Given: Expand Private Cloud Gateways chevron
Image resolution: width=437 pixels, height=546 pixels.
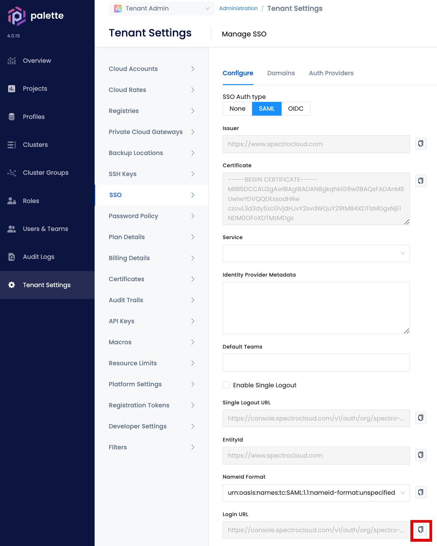Looking at the screenshot, I should pyautogui.click(x=193, y=132).
